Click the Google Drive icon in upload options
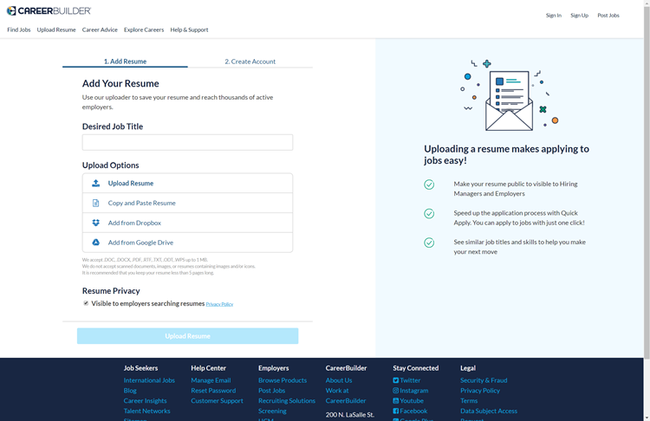This screenshot has width=650, height=421. point(95,243)
